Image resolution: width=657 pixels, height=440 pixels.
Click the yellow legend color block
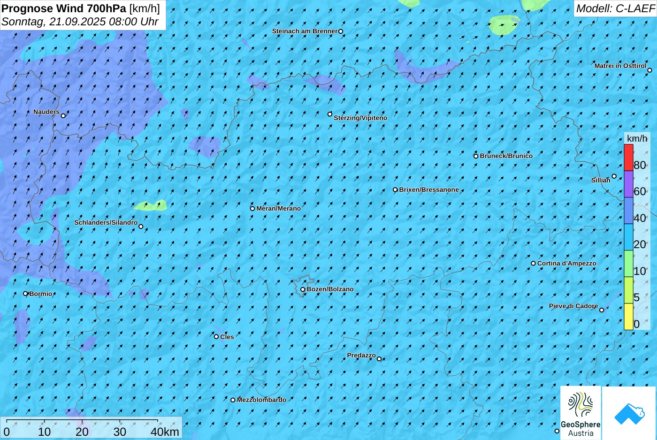(628, 317)
